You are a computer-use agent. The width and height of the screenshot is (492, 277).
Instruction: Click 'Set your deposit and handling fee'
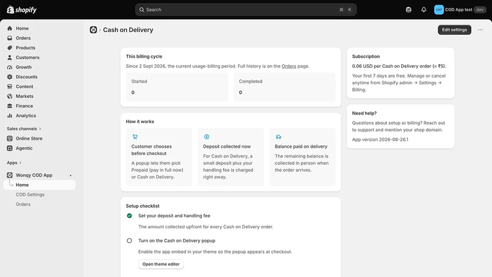[x=174, y=216]
